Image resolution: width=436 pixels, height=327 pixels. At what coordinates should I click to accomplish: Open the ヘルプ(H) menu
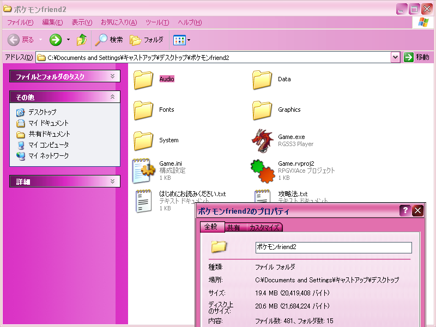(190, 22)
